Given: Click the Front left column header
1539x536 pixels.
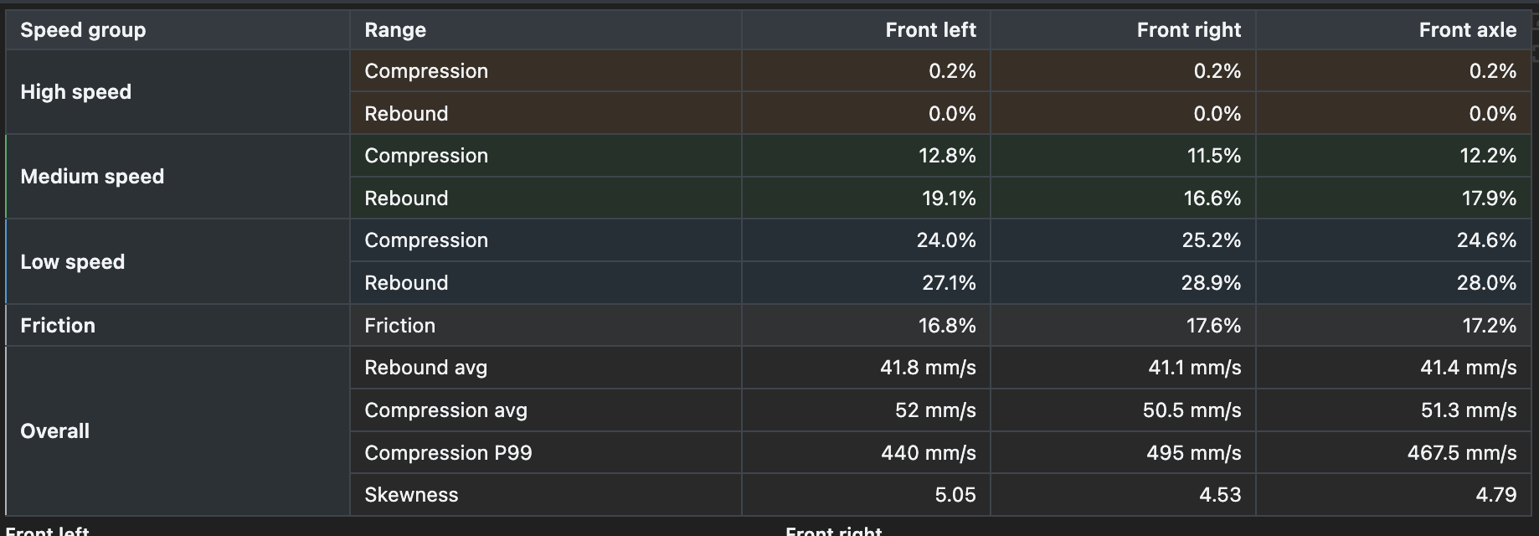Looking at the screenshot, I should coord(866,30).
